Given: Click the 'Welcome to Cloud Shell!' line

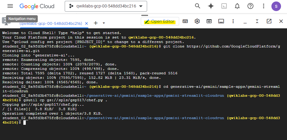Looking at the screenshot, I should tap(62, 33).
